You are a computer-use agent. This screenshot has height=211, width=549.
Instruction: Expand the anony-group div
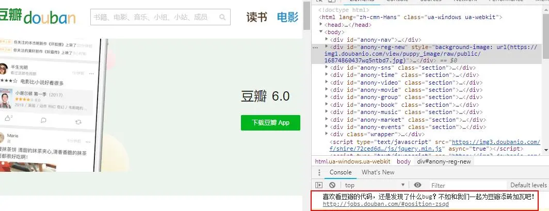pos(327,97)
